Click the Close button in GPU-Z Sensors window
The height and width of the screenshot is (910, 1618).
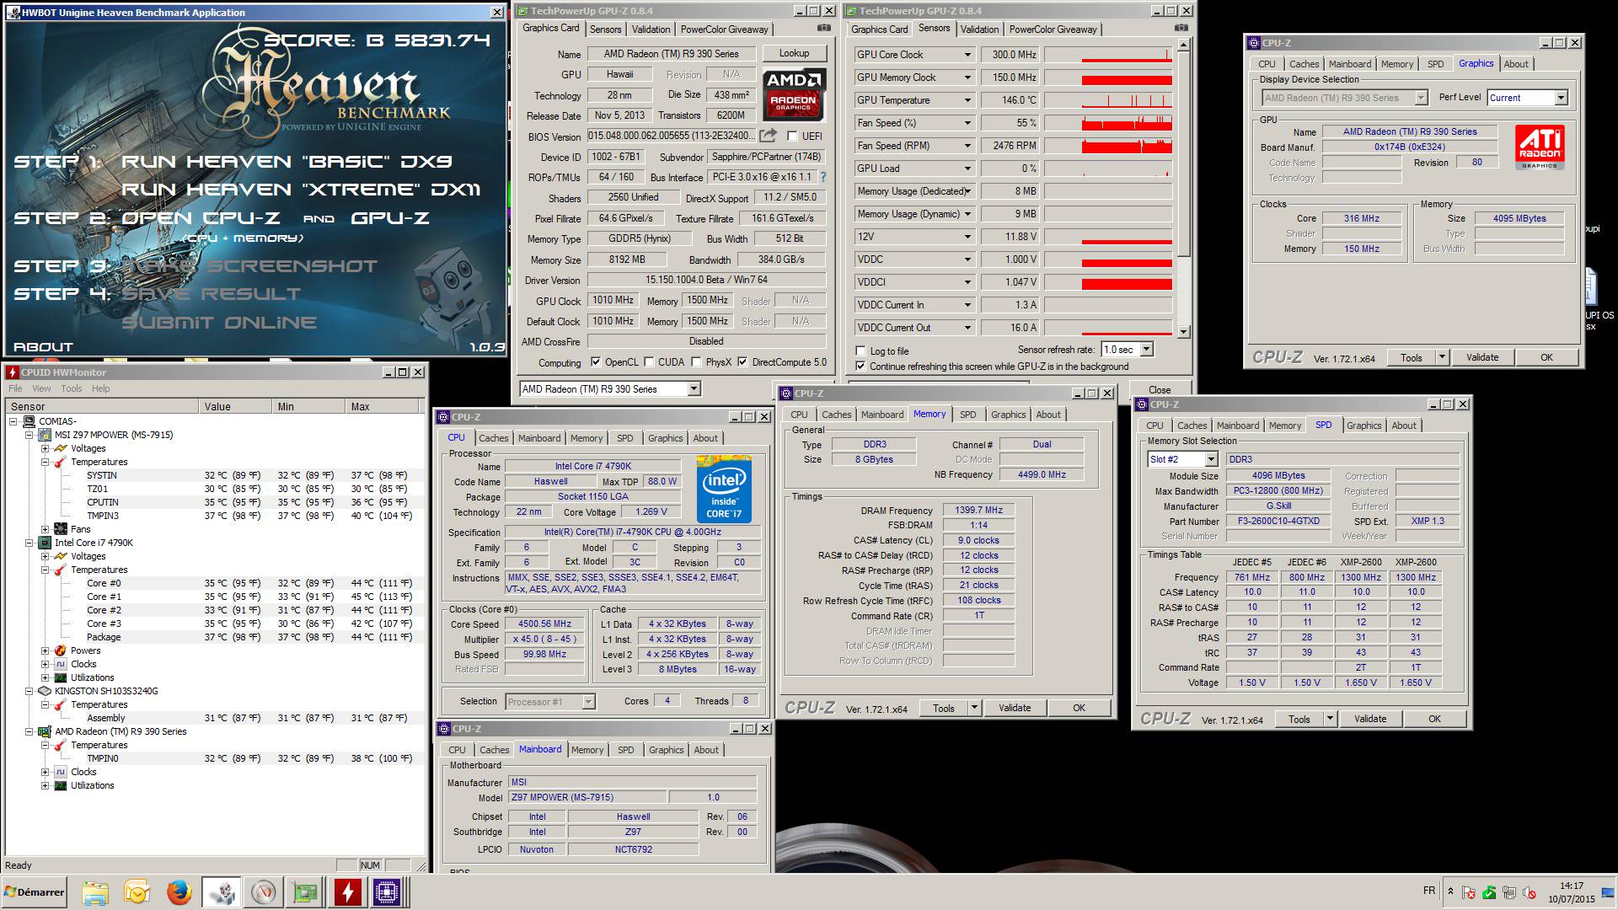coord(1159,390)
